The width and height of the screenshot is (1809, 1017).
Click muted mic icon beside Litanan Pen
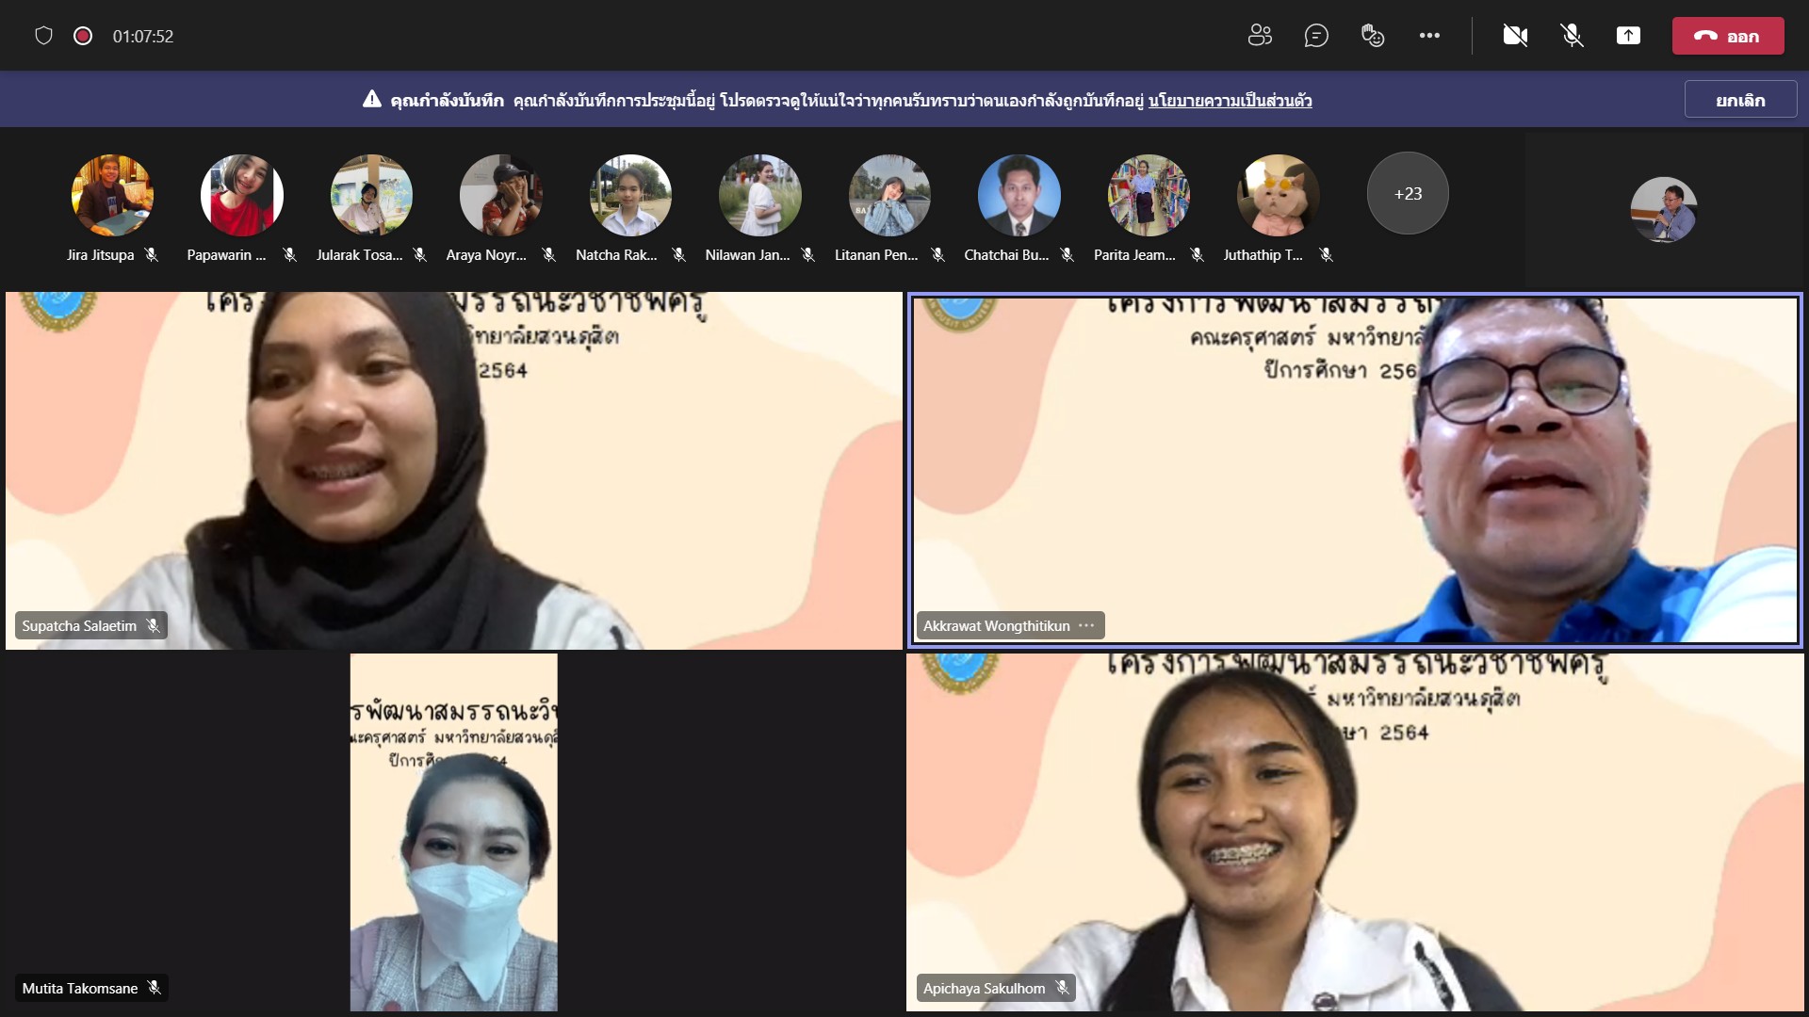click(937, 255)
